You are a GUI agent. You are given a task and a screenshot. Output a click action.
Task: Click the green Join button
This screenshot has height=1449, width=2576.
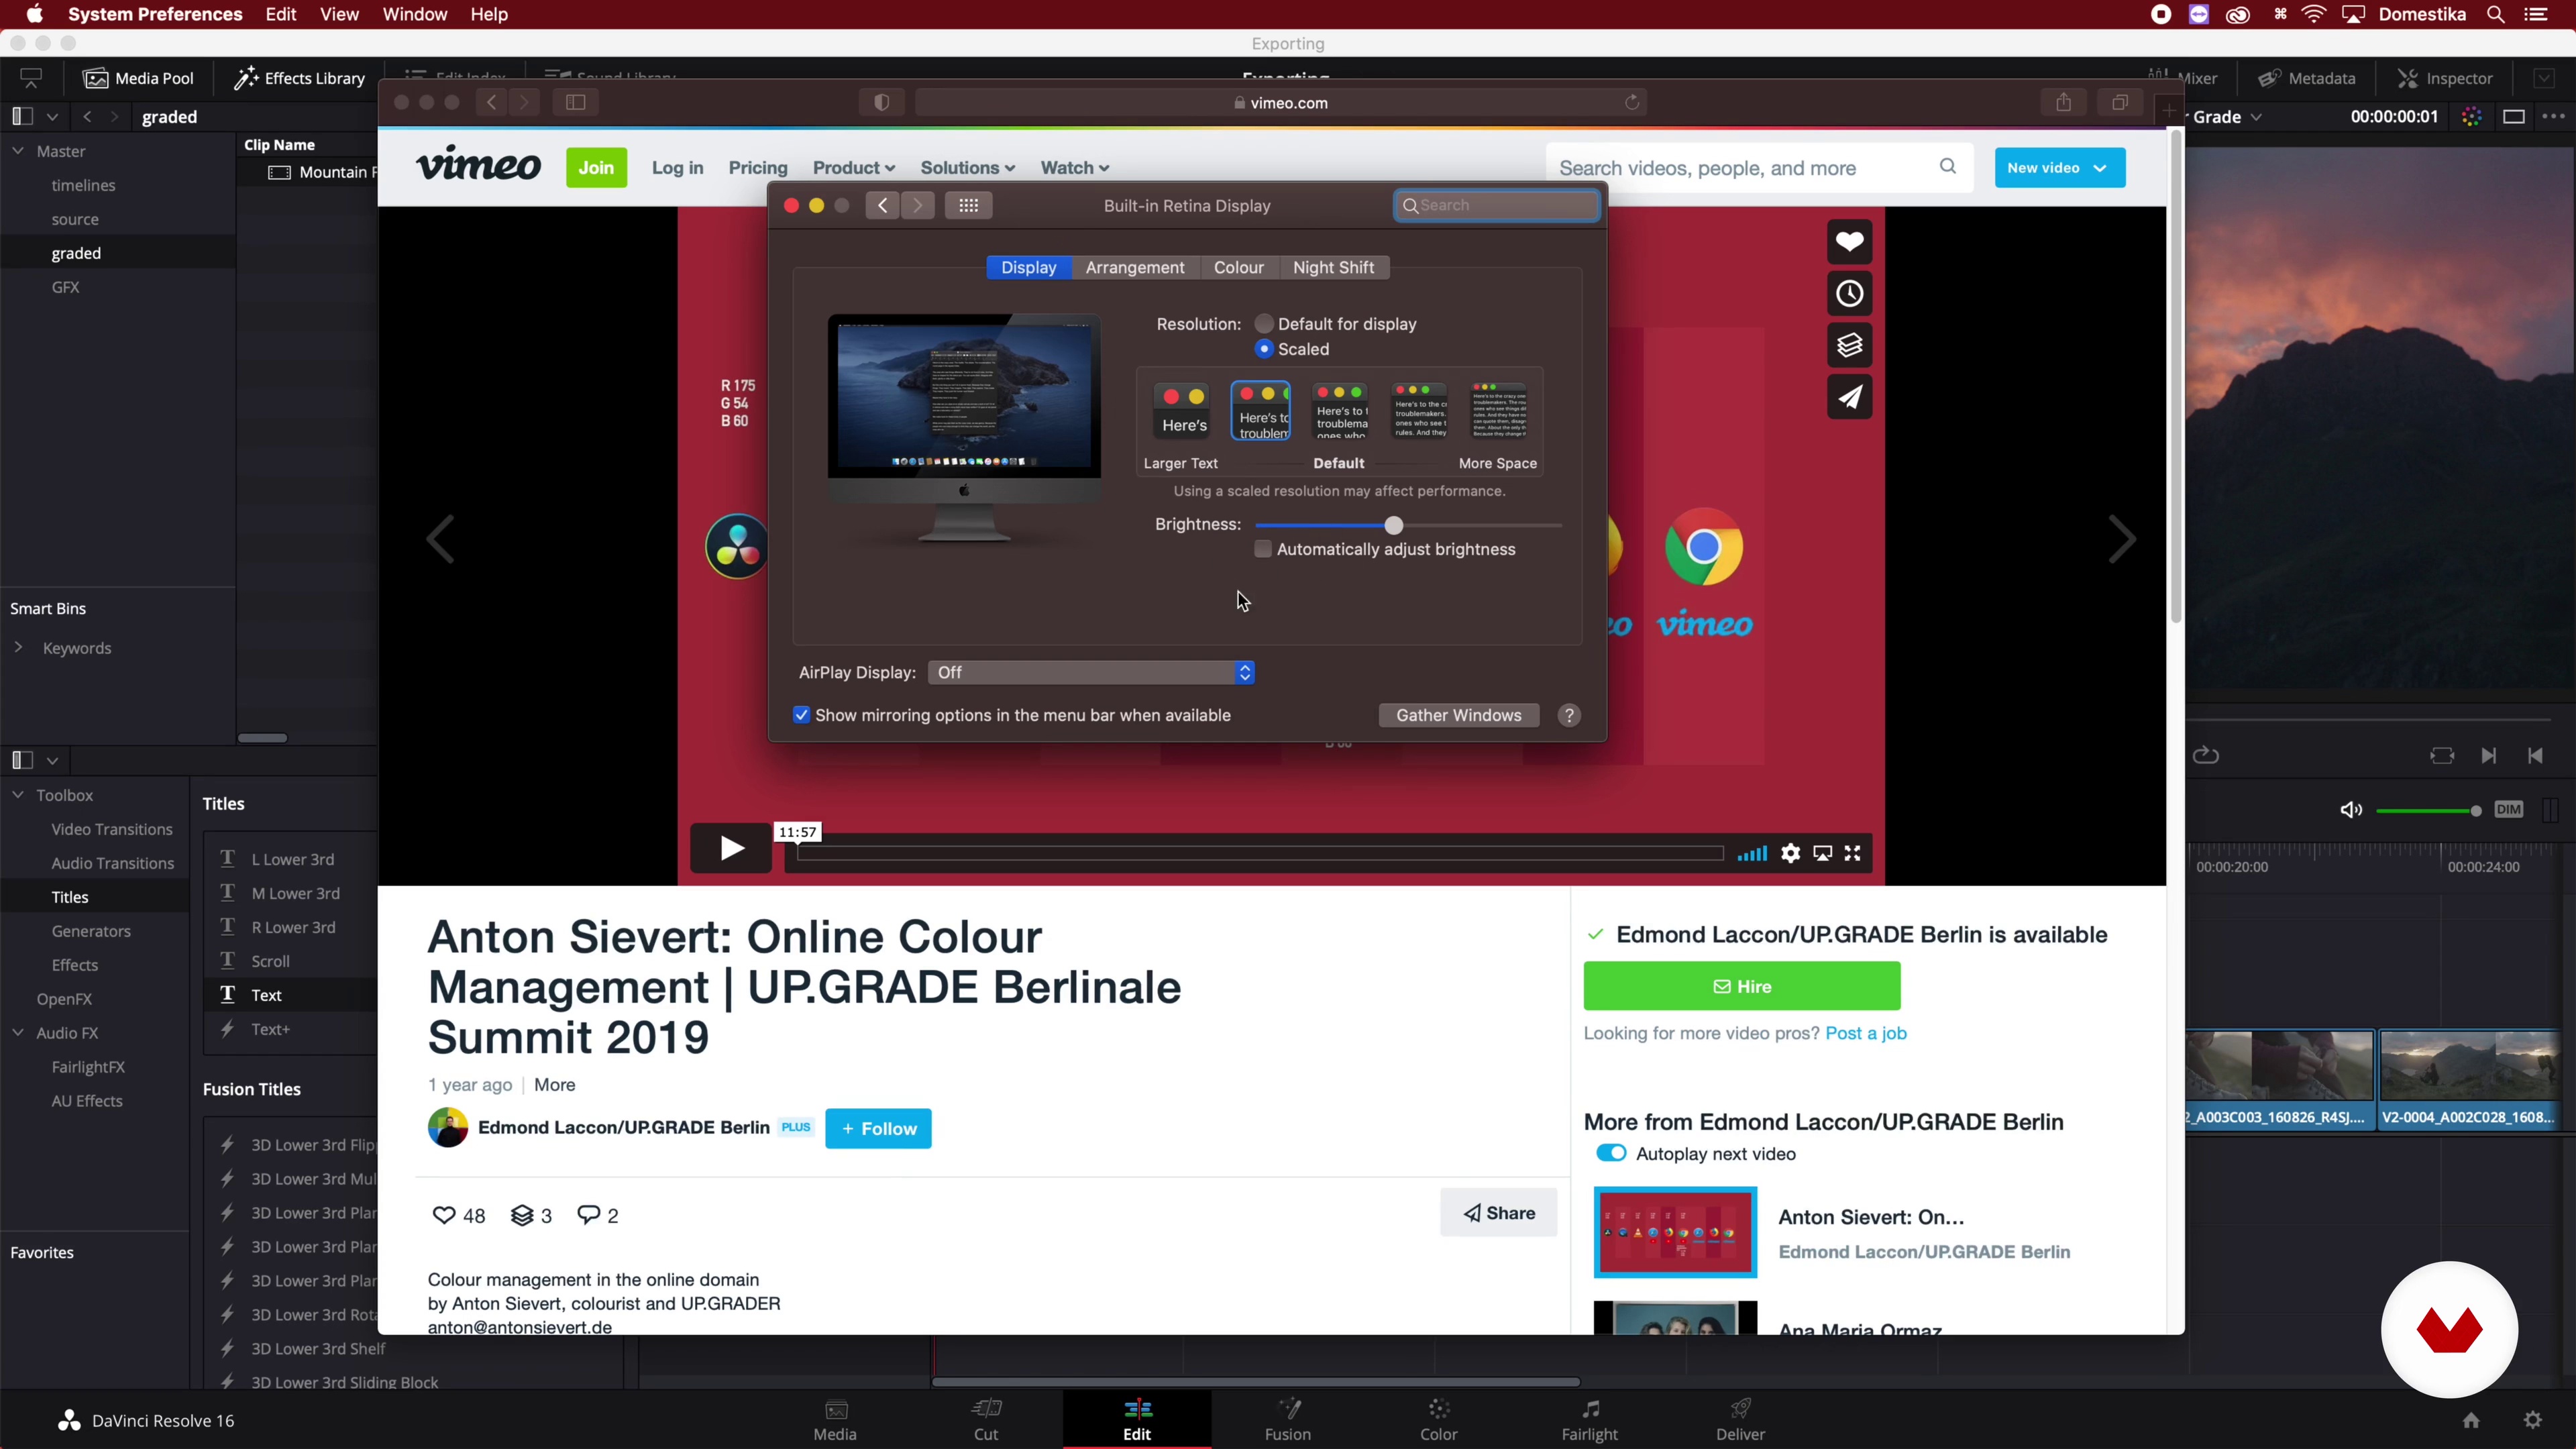point(596,167)
